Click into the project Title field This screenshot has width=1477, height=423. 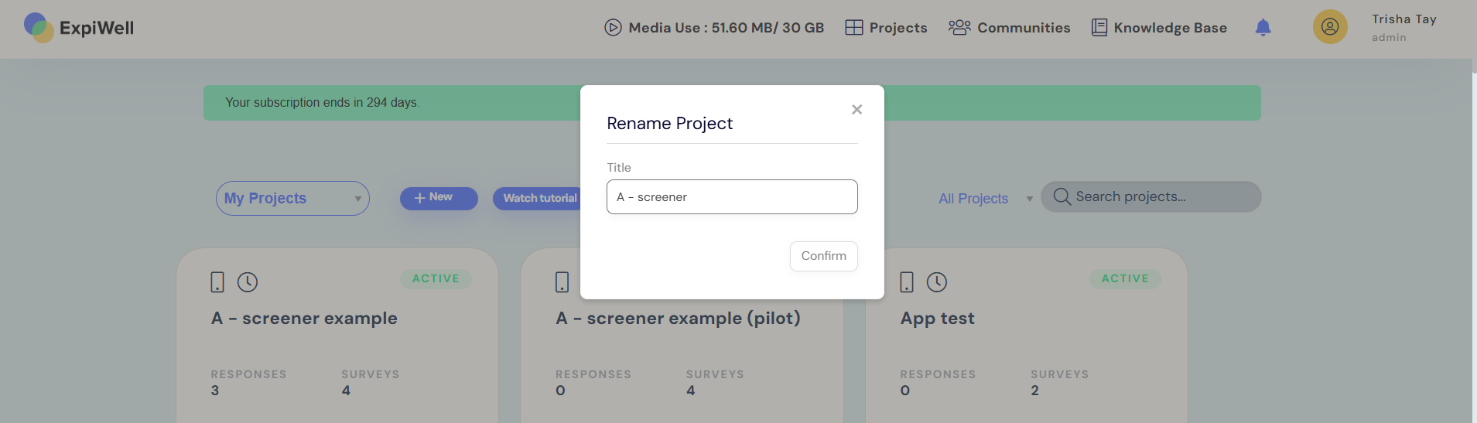click(732, 197)
